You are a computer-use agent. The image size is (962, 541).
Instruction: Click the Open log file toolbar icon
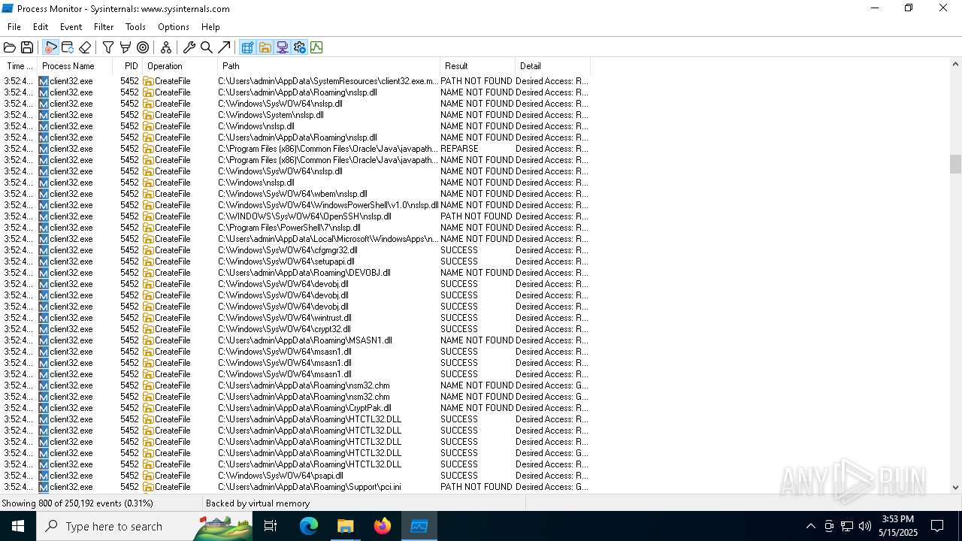pyautogui.click(x=10, y=47)
